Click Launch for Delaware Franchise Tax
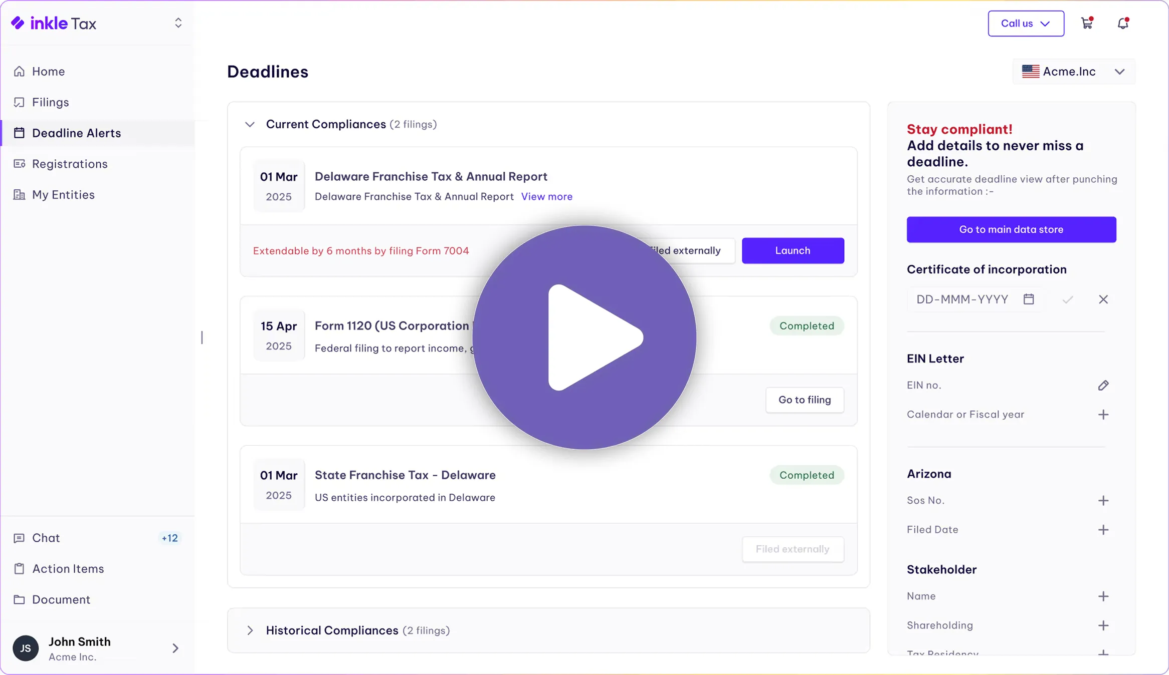Screen dimensions: 1169x675 (793, 250)
